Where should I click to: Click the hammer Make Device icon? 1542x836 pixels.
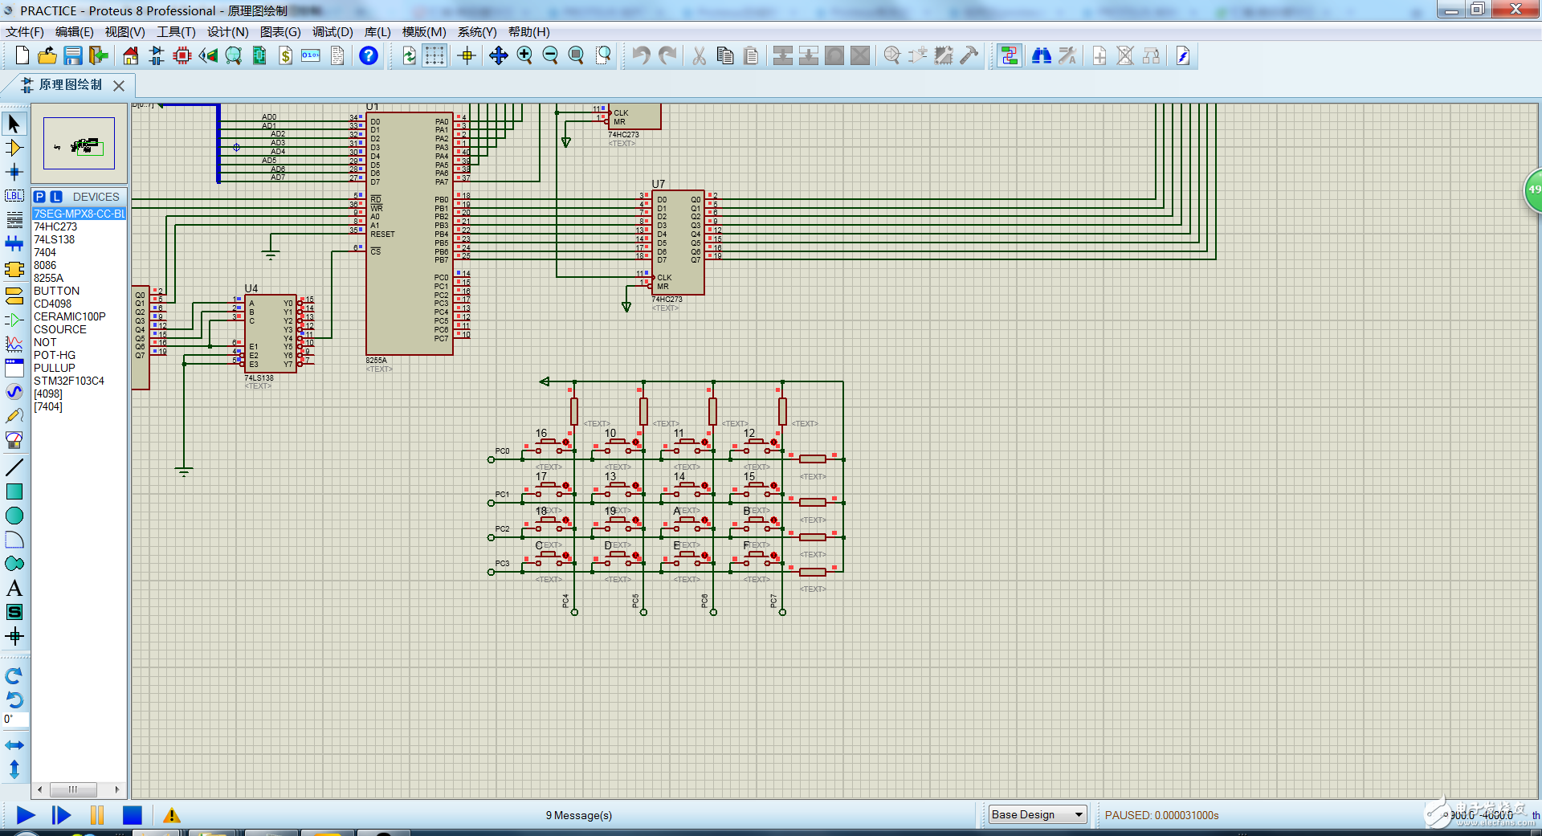click(x=969, y=55)
